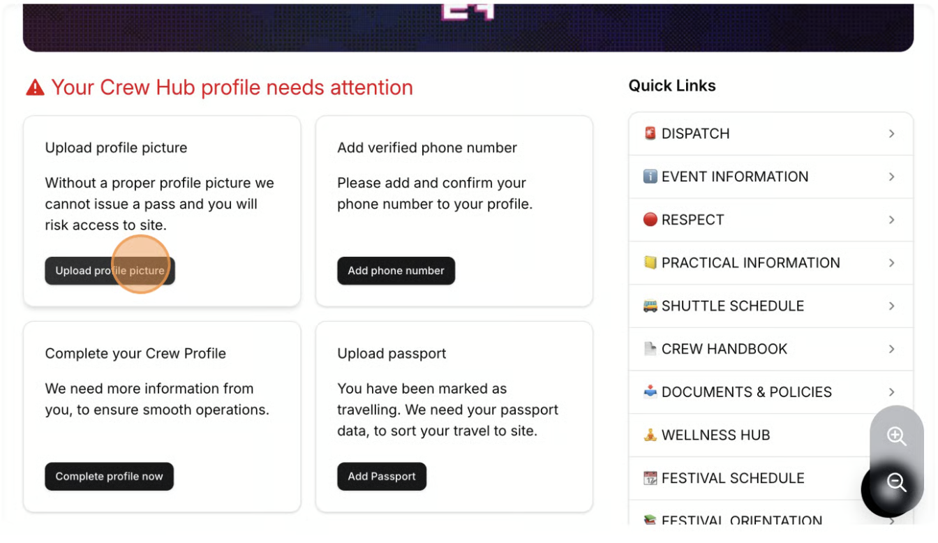The height and width of the screenshot is (543, 938).
Task: Click the Complete profile now button
Action: [x=109, y=477]
